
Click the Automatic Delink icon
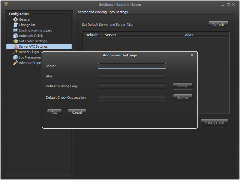click(x=16, y=36)
